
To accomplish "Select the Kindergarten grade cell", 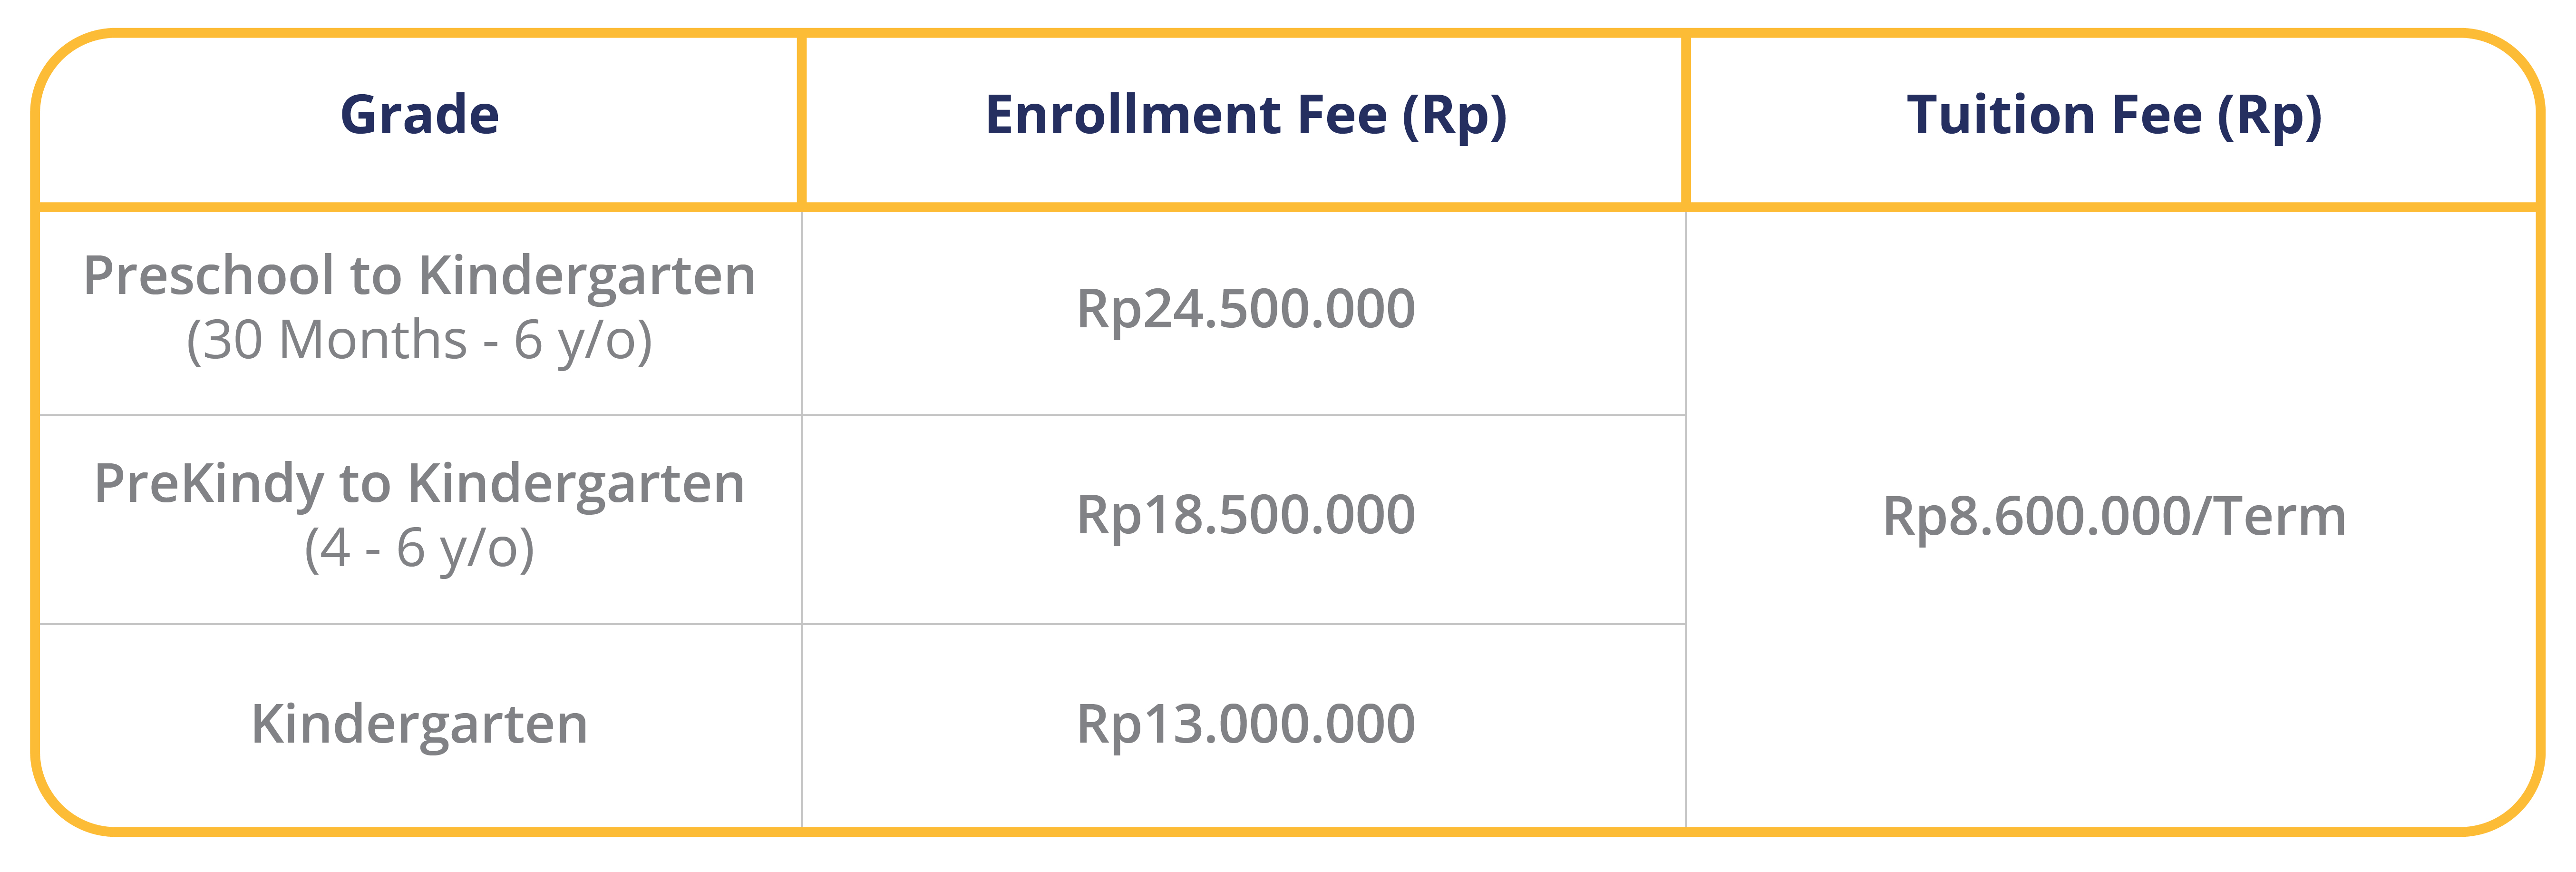I will 419,726.
